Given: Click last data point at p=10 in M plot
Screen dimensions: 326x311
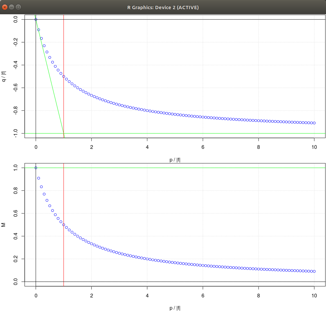Looking at the screenshot, I should point(314,271).
